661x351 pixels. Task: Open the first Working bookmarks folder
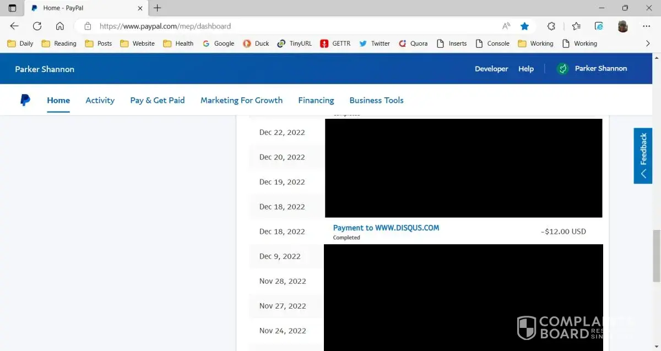(536, 43)
